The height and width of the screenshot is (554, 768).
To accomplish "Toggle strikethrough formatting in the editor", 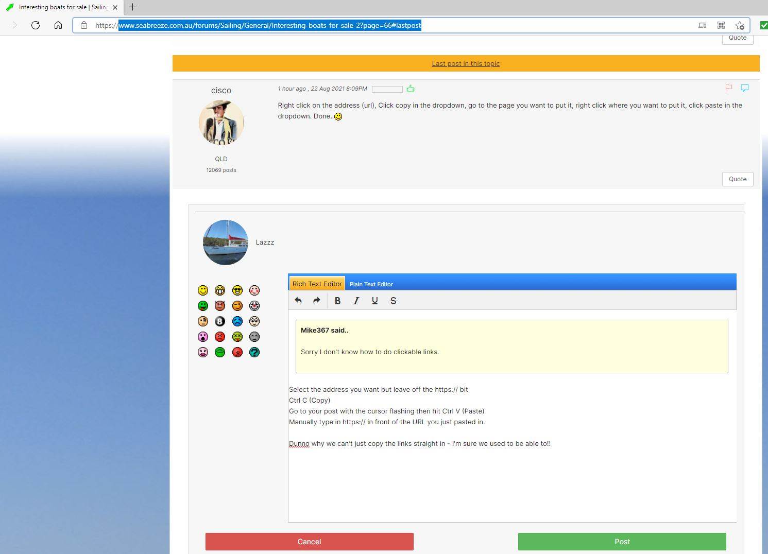I will pos(394,301).
